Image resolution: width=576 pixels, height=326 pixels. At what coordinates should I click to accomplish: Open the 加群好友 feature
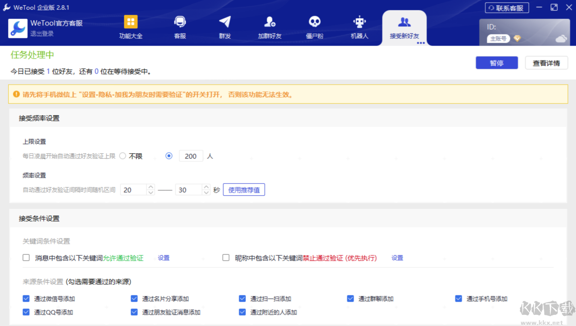[x=269, y=26]
